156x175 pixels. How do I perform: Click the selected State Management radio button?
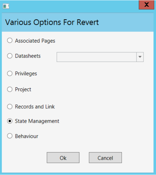10,121
